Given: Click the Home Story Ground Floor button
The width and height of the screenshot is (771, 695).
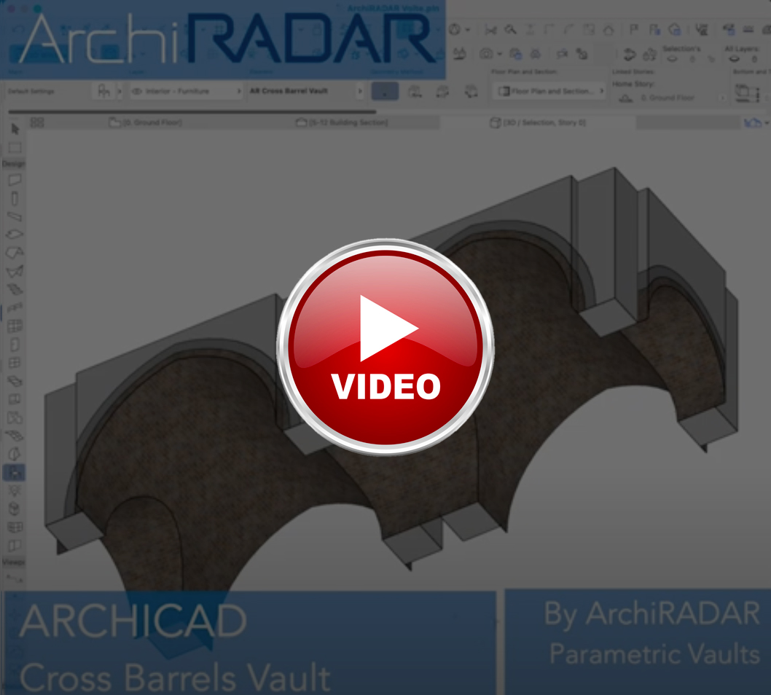Looking at the screenshot, I should point(667,98).
